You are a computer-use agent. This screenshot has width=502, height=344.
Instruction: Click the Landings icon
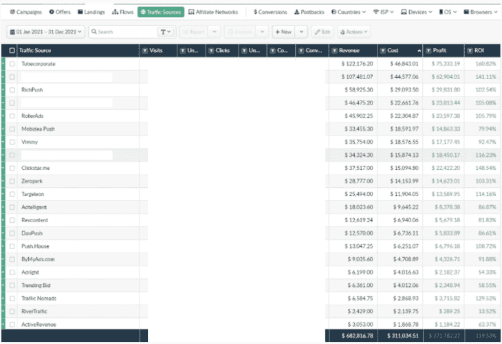[80, 12]
